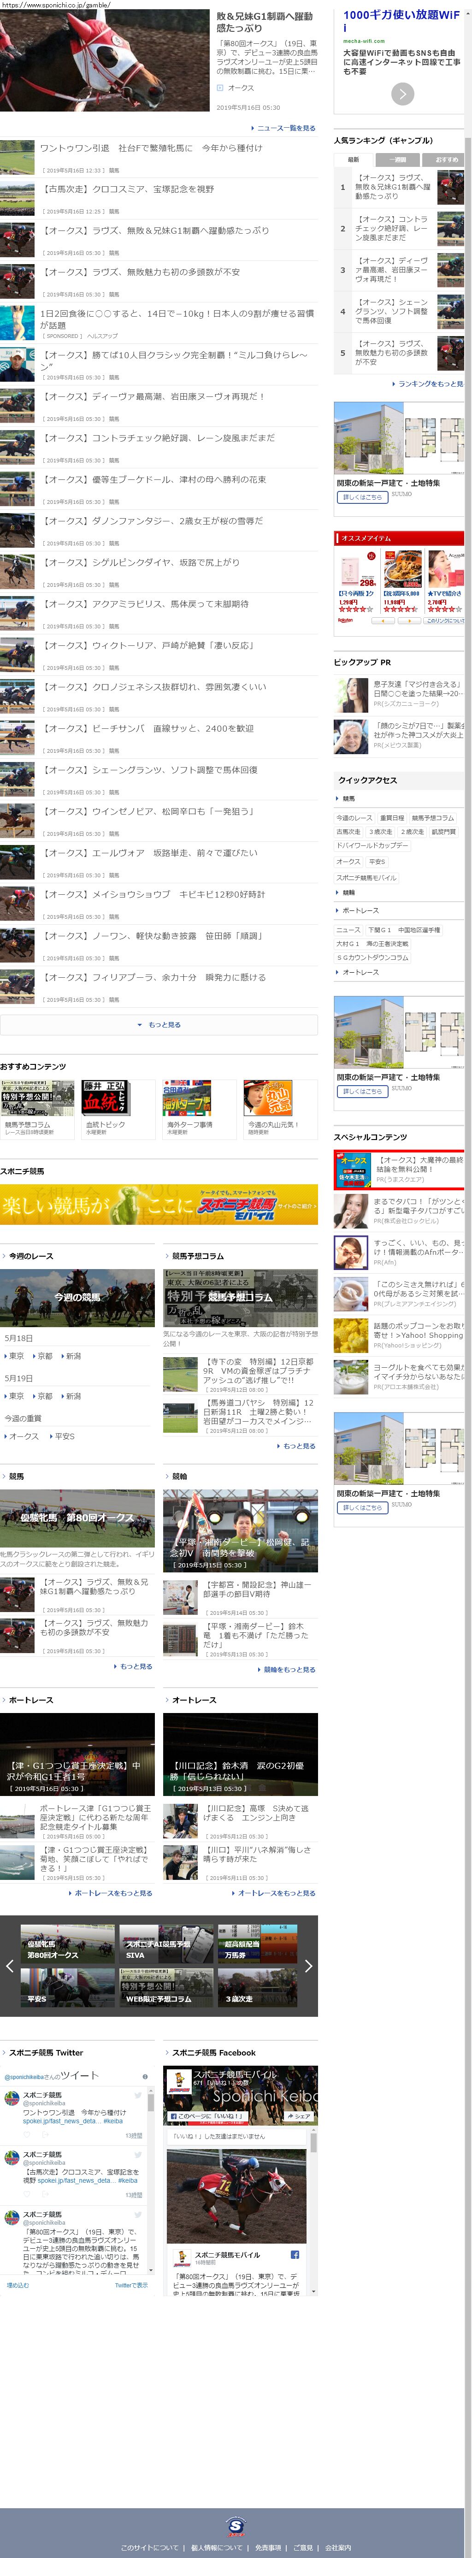Switch to the 最新 ranking tab
The image size is (472, 2558).
coord(353,160)
